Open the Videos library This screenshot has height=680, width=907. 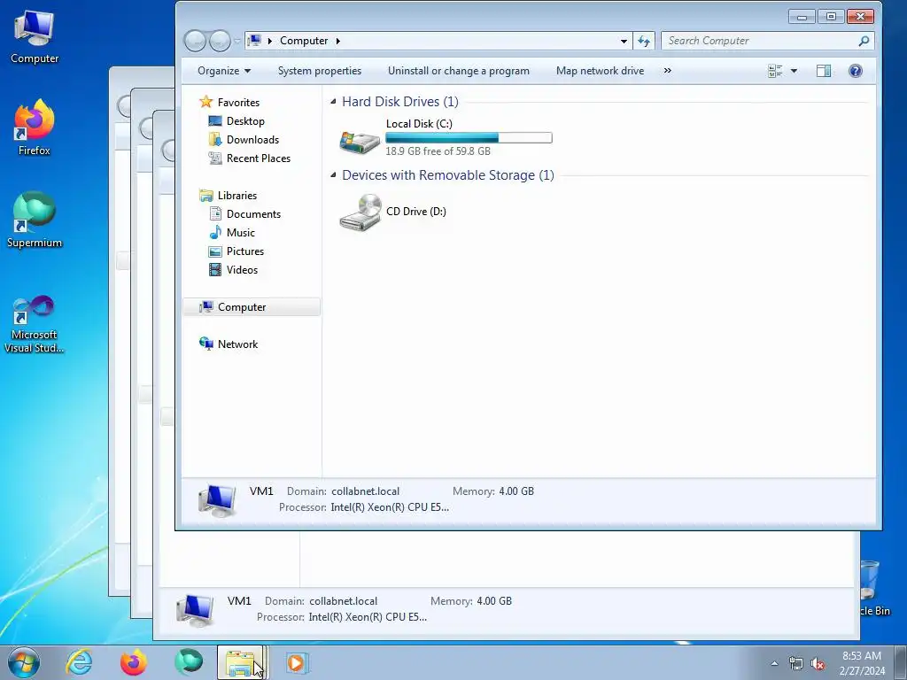click(x=242, y=269)
